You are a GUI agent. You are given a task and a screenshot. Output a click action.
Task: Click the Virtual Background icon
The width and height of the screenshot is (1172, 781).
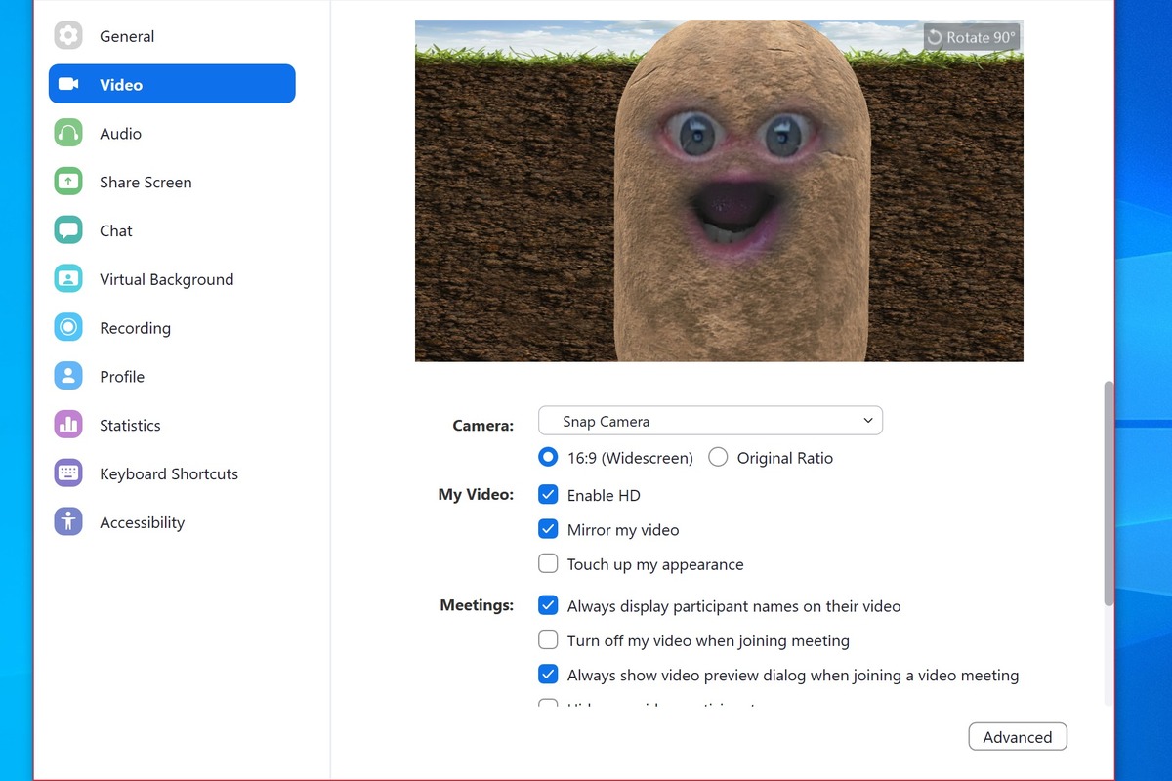click(67, 279)
